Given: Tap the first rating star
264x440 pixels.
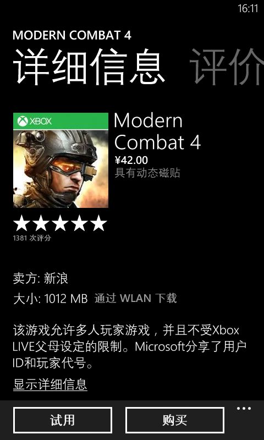Looking at the screenshot, I should click(x=22, y=224).
